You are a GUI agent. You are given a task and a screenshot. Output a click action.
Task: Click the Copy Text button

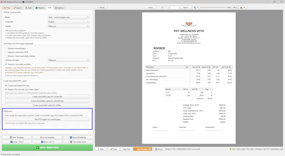tap(126, 149)
